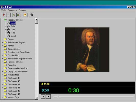Expand the Trio Sonata #3 folder

pos(14,84)
